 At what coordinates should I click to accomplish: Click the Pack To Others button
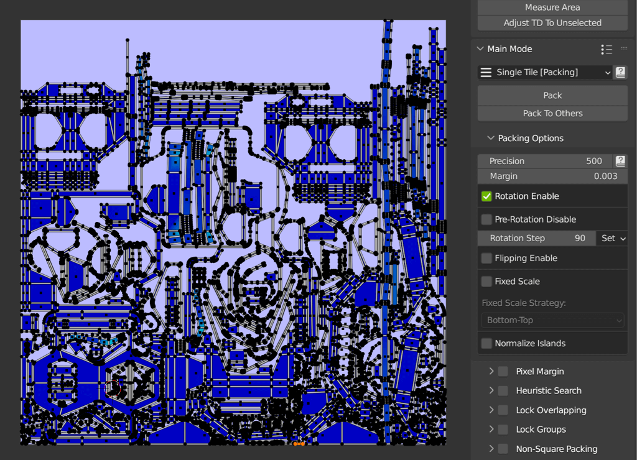pos(552,113)
